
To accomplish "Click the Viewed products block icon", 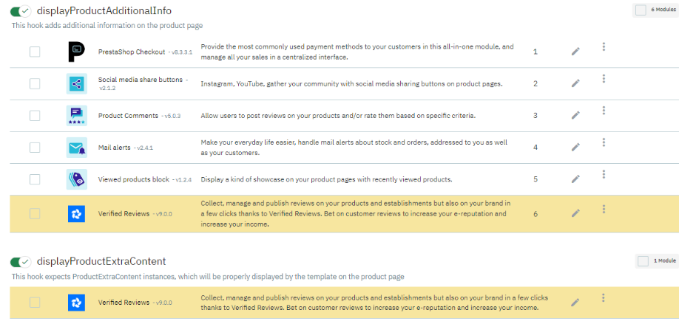I will [x=77, y=179].
